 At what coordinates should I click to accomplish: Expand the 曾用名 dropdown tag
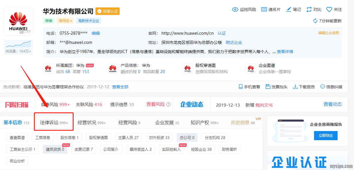pos(65,21)
